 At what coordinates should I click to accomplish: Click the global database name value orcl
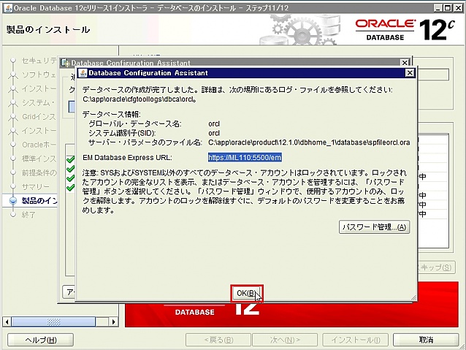click(214, 123)
